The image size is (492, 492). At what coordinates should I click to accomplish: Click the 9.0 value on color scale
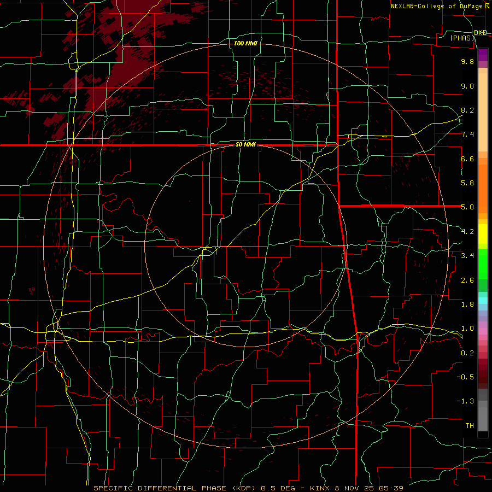467,86
